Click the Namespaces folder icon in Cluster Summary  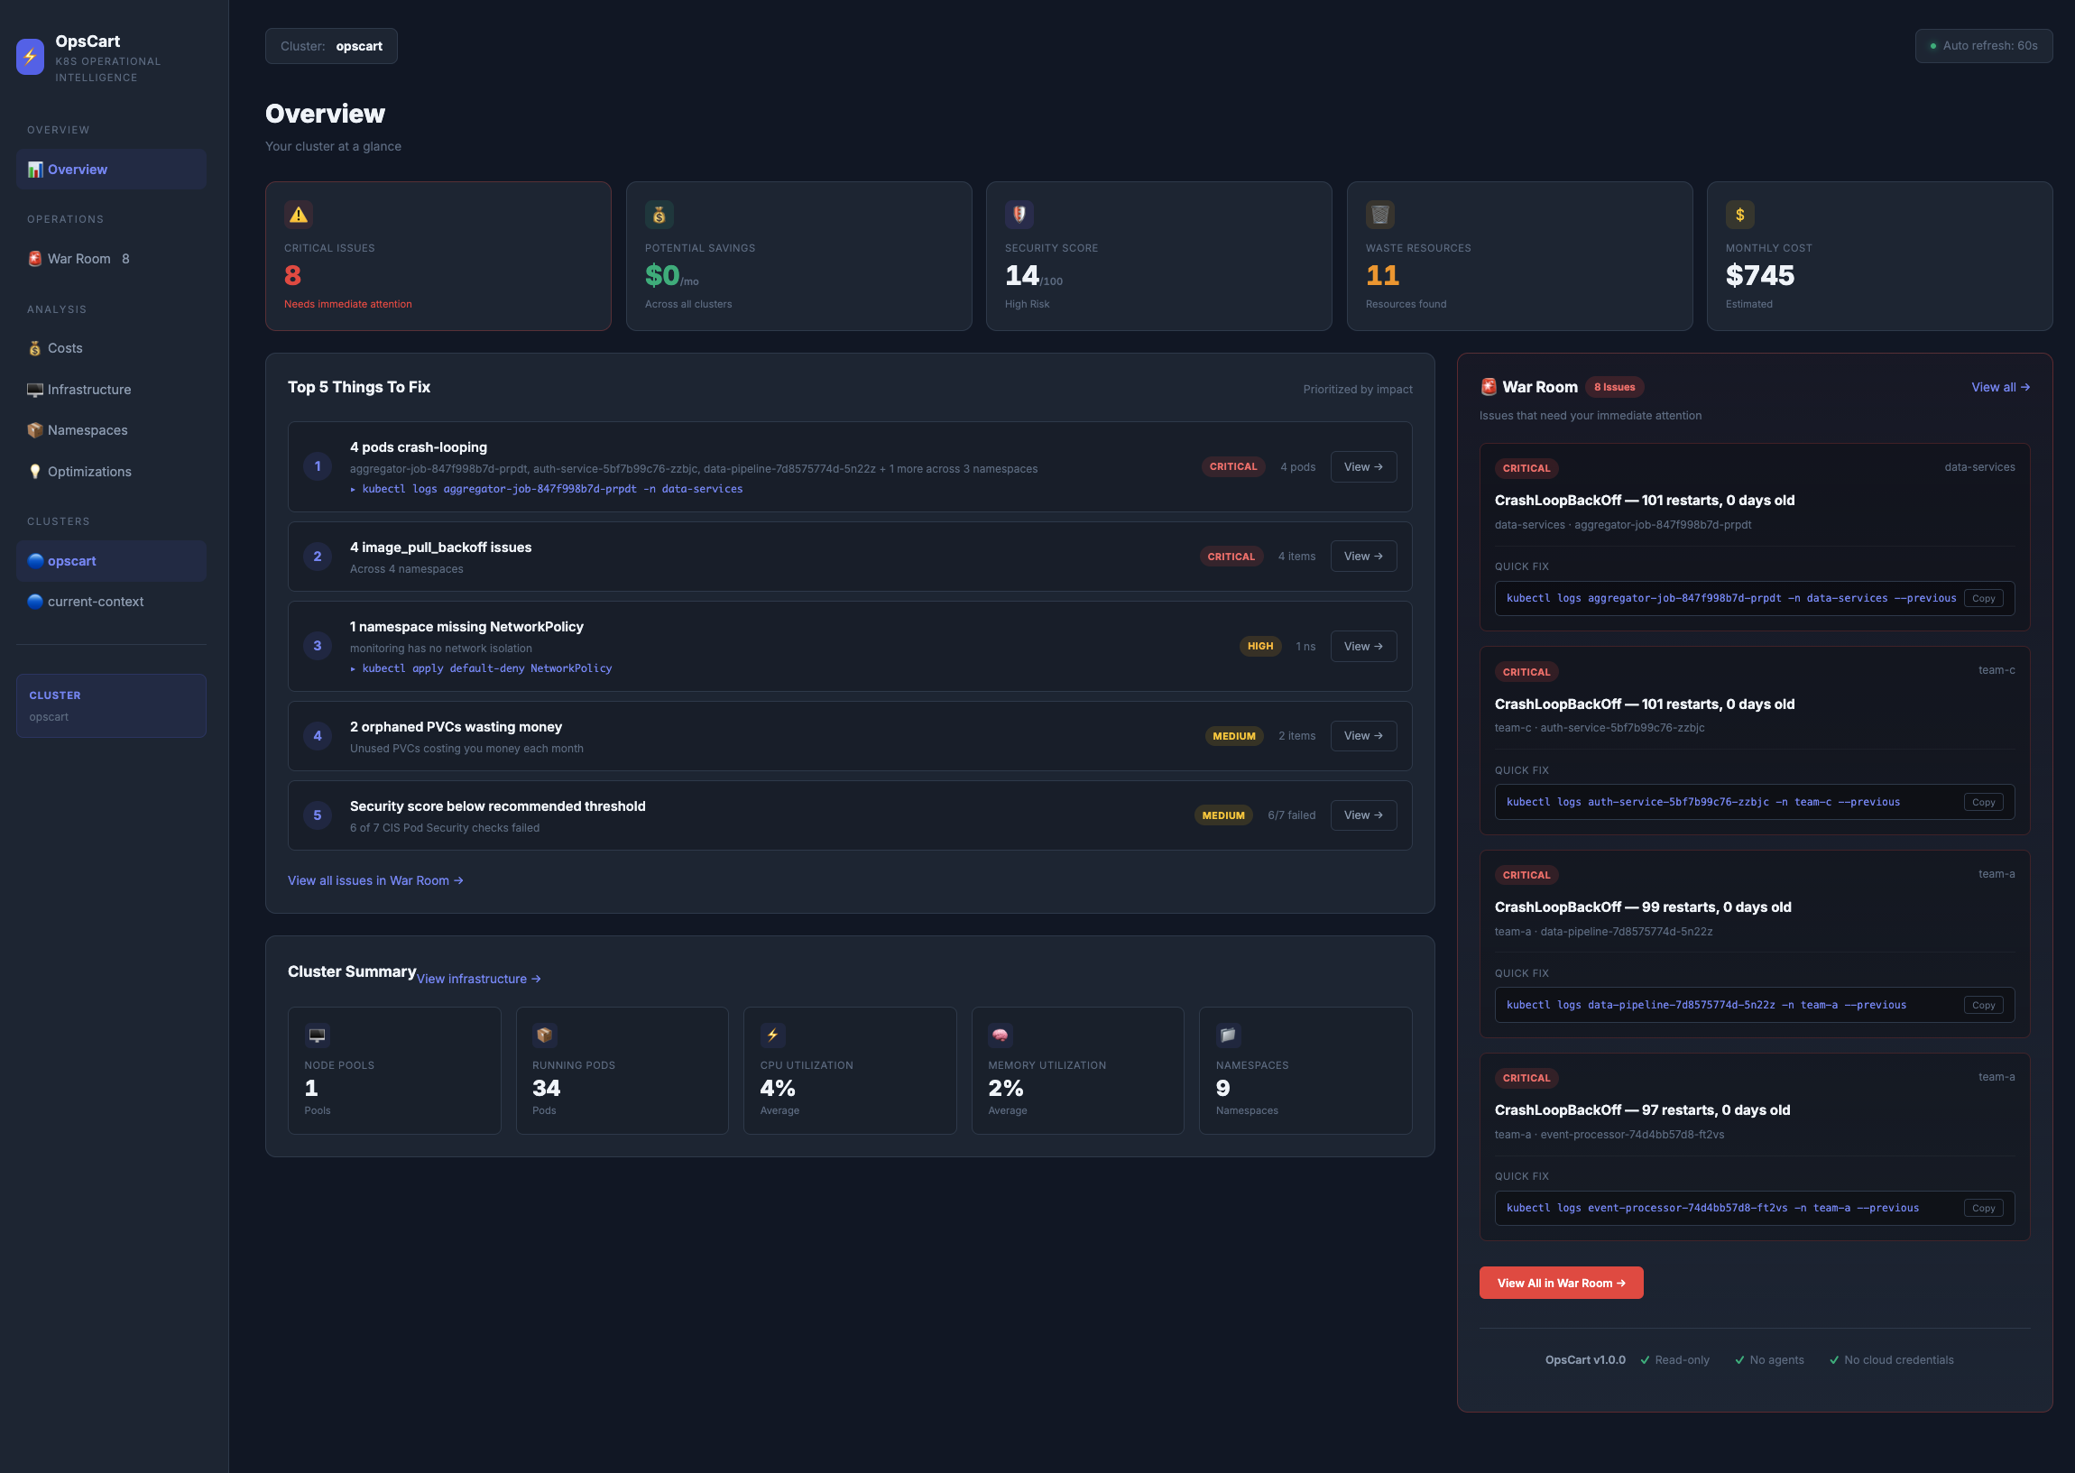1228,1035
